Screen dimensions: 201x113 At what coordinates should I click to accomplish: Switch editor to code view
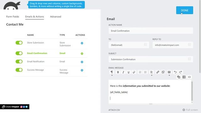coord(189,77)
